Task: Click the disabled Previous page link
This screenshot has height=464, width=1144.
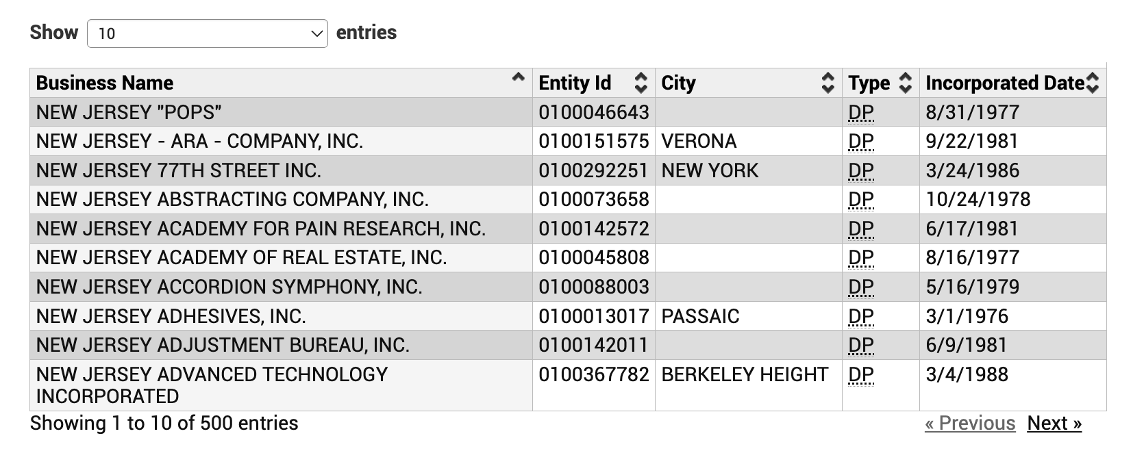Action: 970,423
